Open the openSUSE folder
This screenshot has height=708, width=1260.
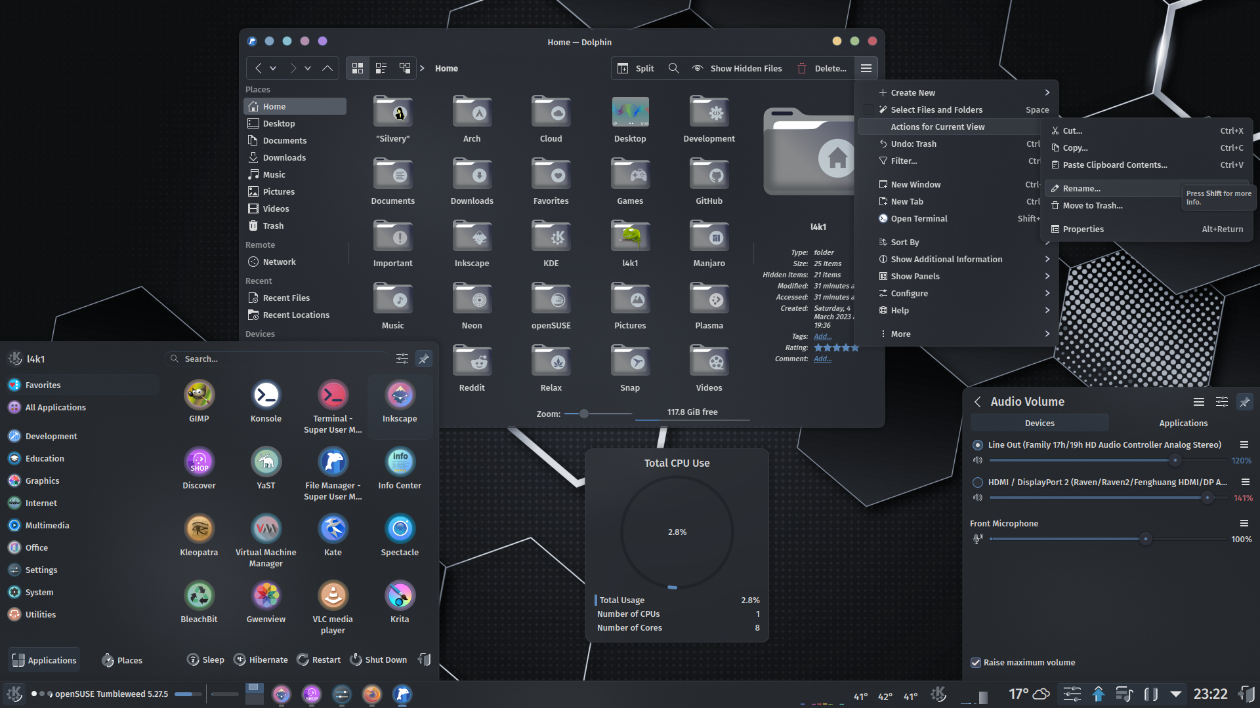click(x=551, y=306)
